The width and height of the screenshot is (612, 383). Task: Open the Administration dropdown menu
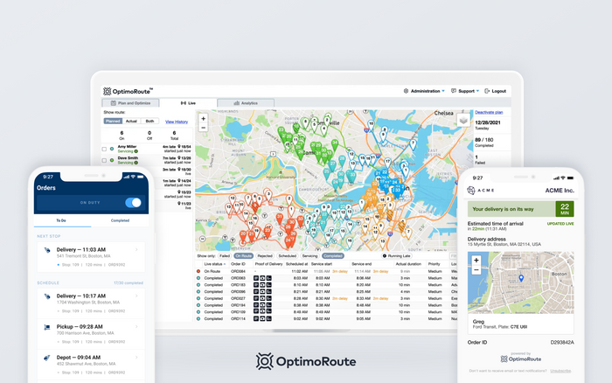[x=424, y=91]
